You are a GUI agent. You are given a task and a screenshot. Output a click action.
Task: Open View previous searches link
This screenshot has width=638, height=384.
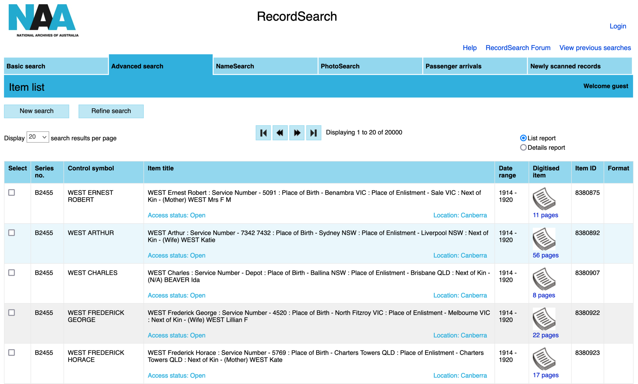(595, 48)
